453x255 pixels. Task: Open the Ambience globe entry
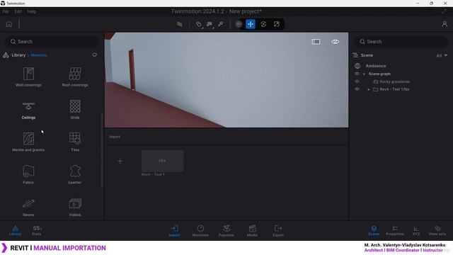[357, 66]
